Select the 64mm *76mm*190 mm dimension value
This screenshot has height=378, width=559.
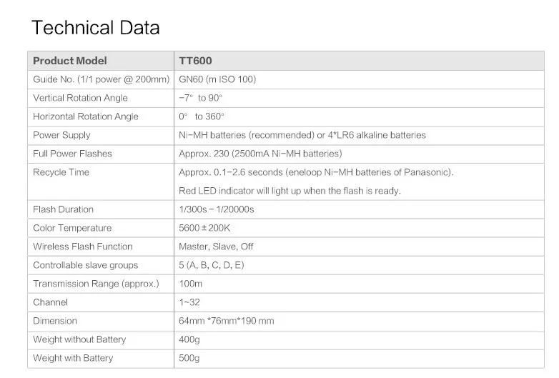pyautogui.click(x=227, y=321)
